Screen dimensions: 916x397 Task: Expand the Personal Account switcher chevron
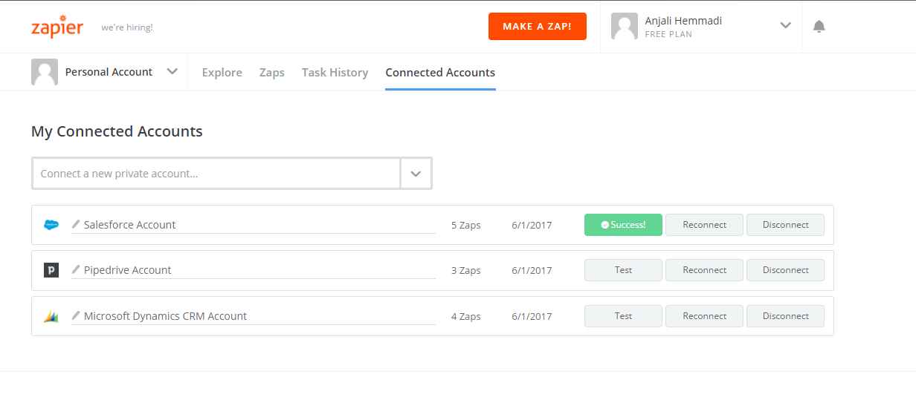click(x=172, y=72)
